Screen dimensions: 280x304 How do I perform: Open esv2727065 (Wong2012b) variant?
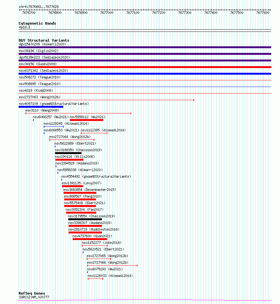tap(107, 256)
